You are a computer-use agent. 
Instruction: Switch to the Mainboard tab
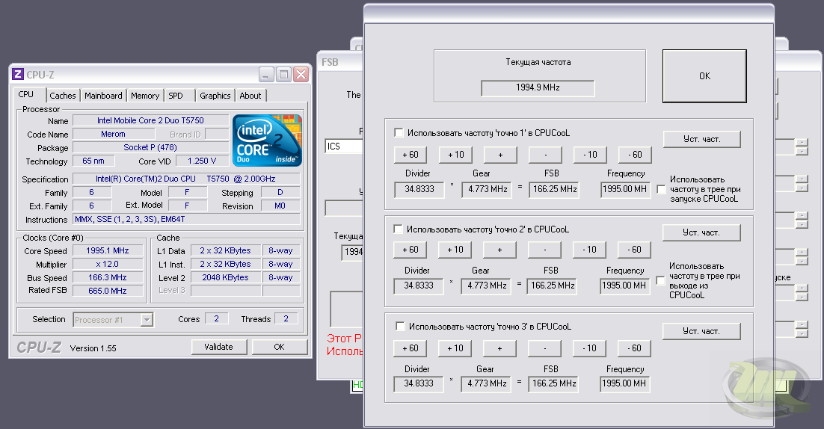pyautogui.click(x=103, y=96)
